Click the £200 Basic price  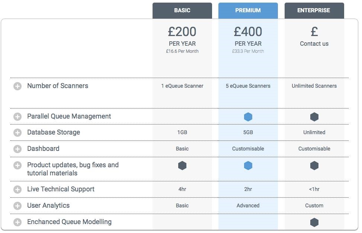click(182, 32)
